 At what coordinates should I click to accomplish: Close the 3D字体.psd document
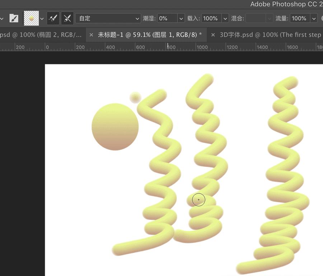213,35
